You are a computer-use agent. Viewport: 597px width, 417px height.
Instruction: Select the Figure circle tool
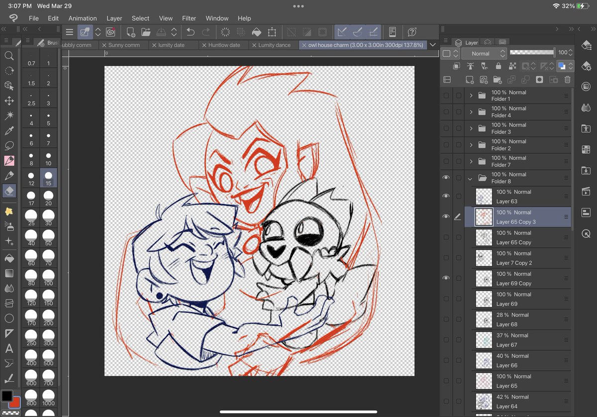(9, 318)
